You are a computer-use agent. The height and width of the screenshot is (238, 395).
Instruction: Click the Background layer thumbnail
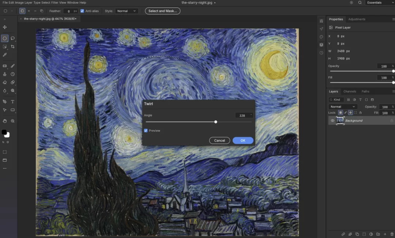point(340,120)
